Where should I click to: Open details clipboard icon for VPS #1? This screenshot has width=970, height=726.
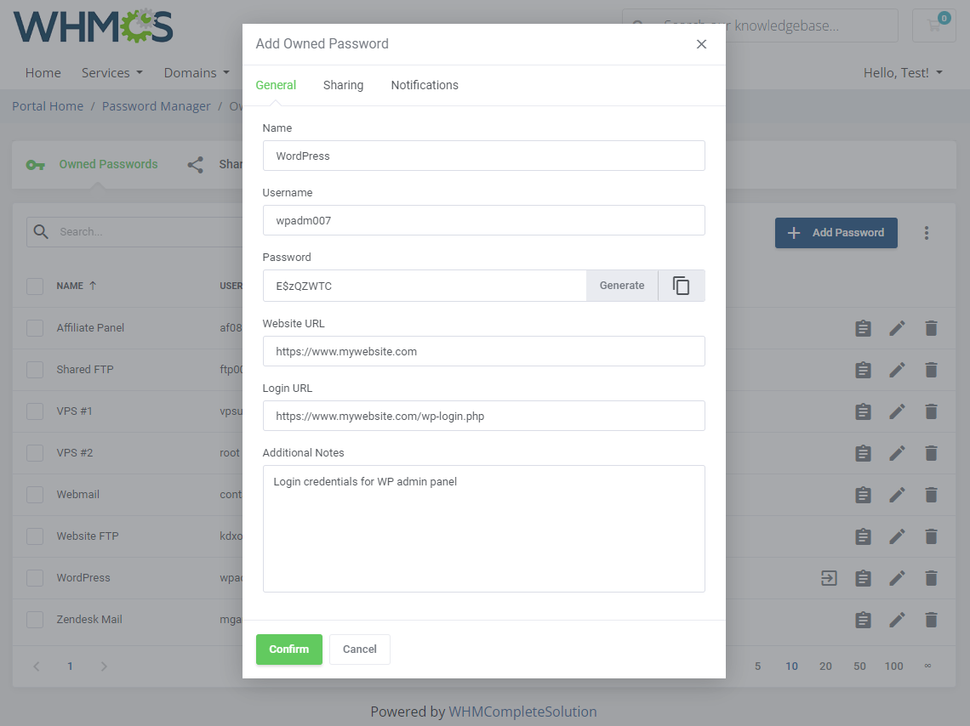863,411
